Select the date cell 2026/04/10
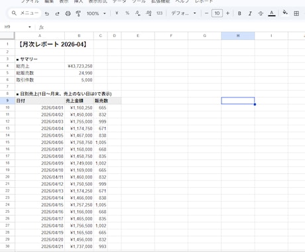This screenshot has height=252, width=305. [x=40, y=170]
